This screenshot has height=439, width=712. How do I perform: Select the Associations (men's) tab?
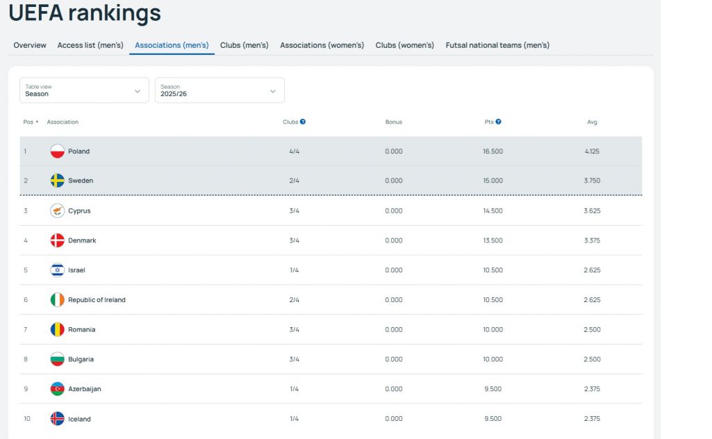click(x=172, y=45)
